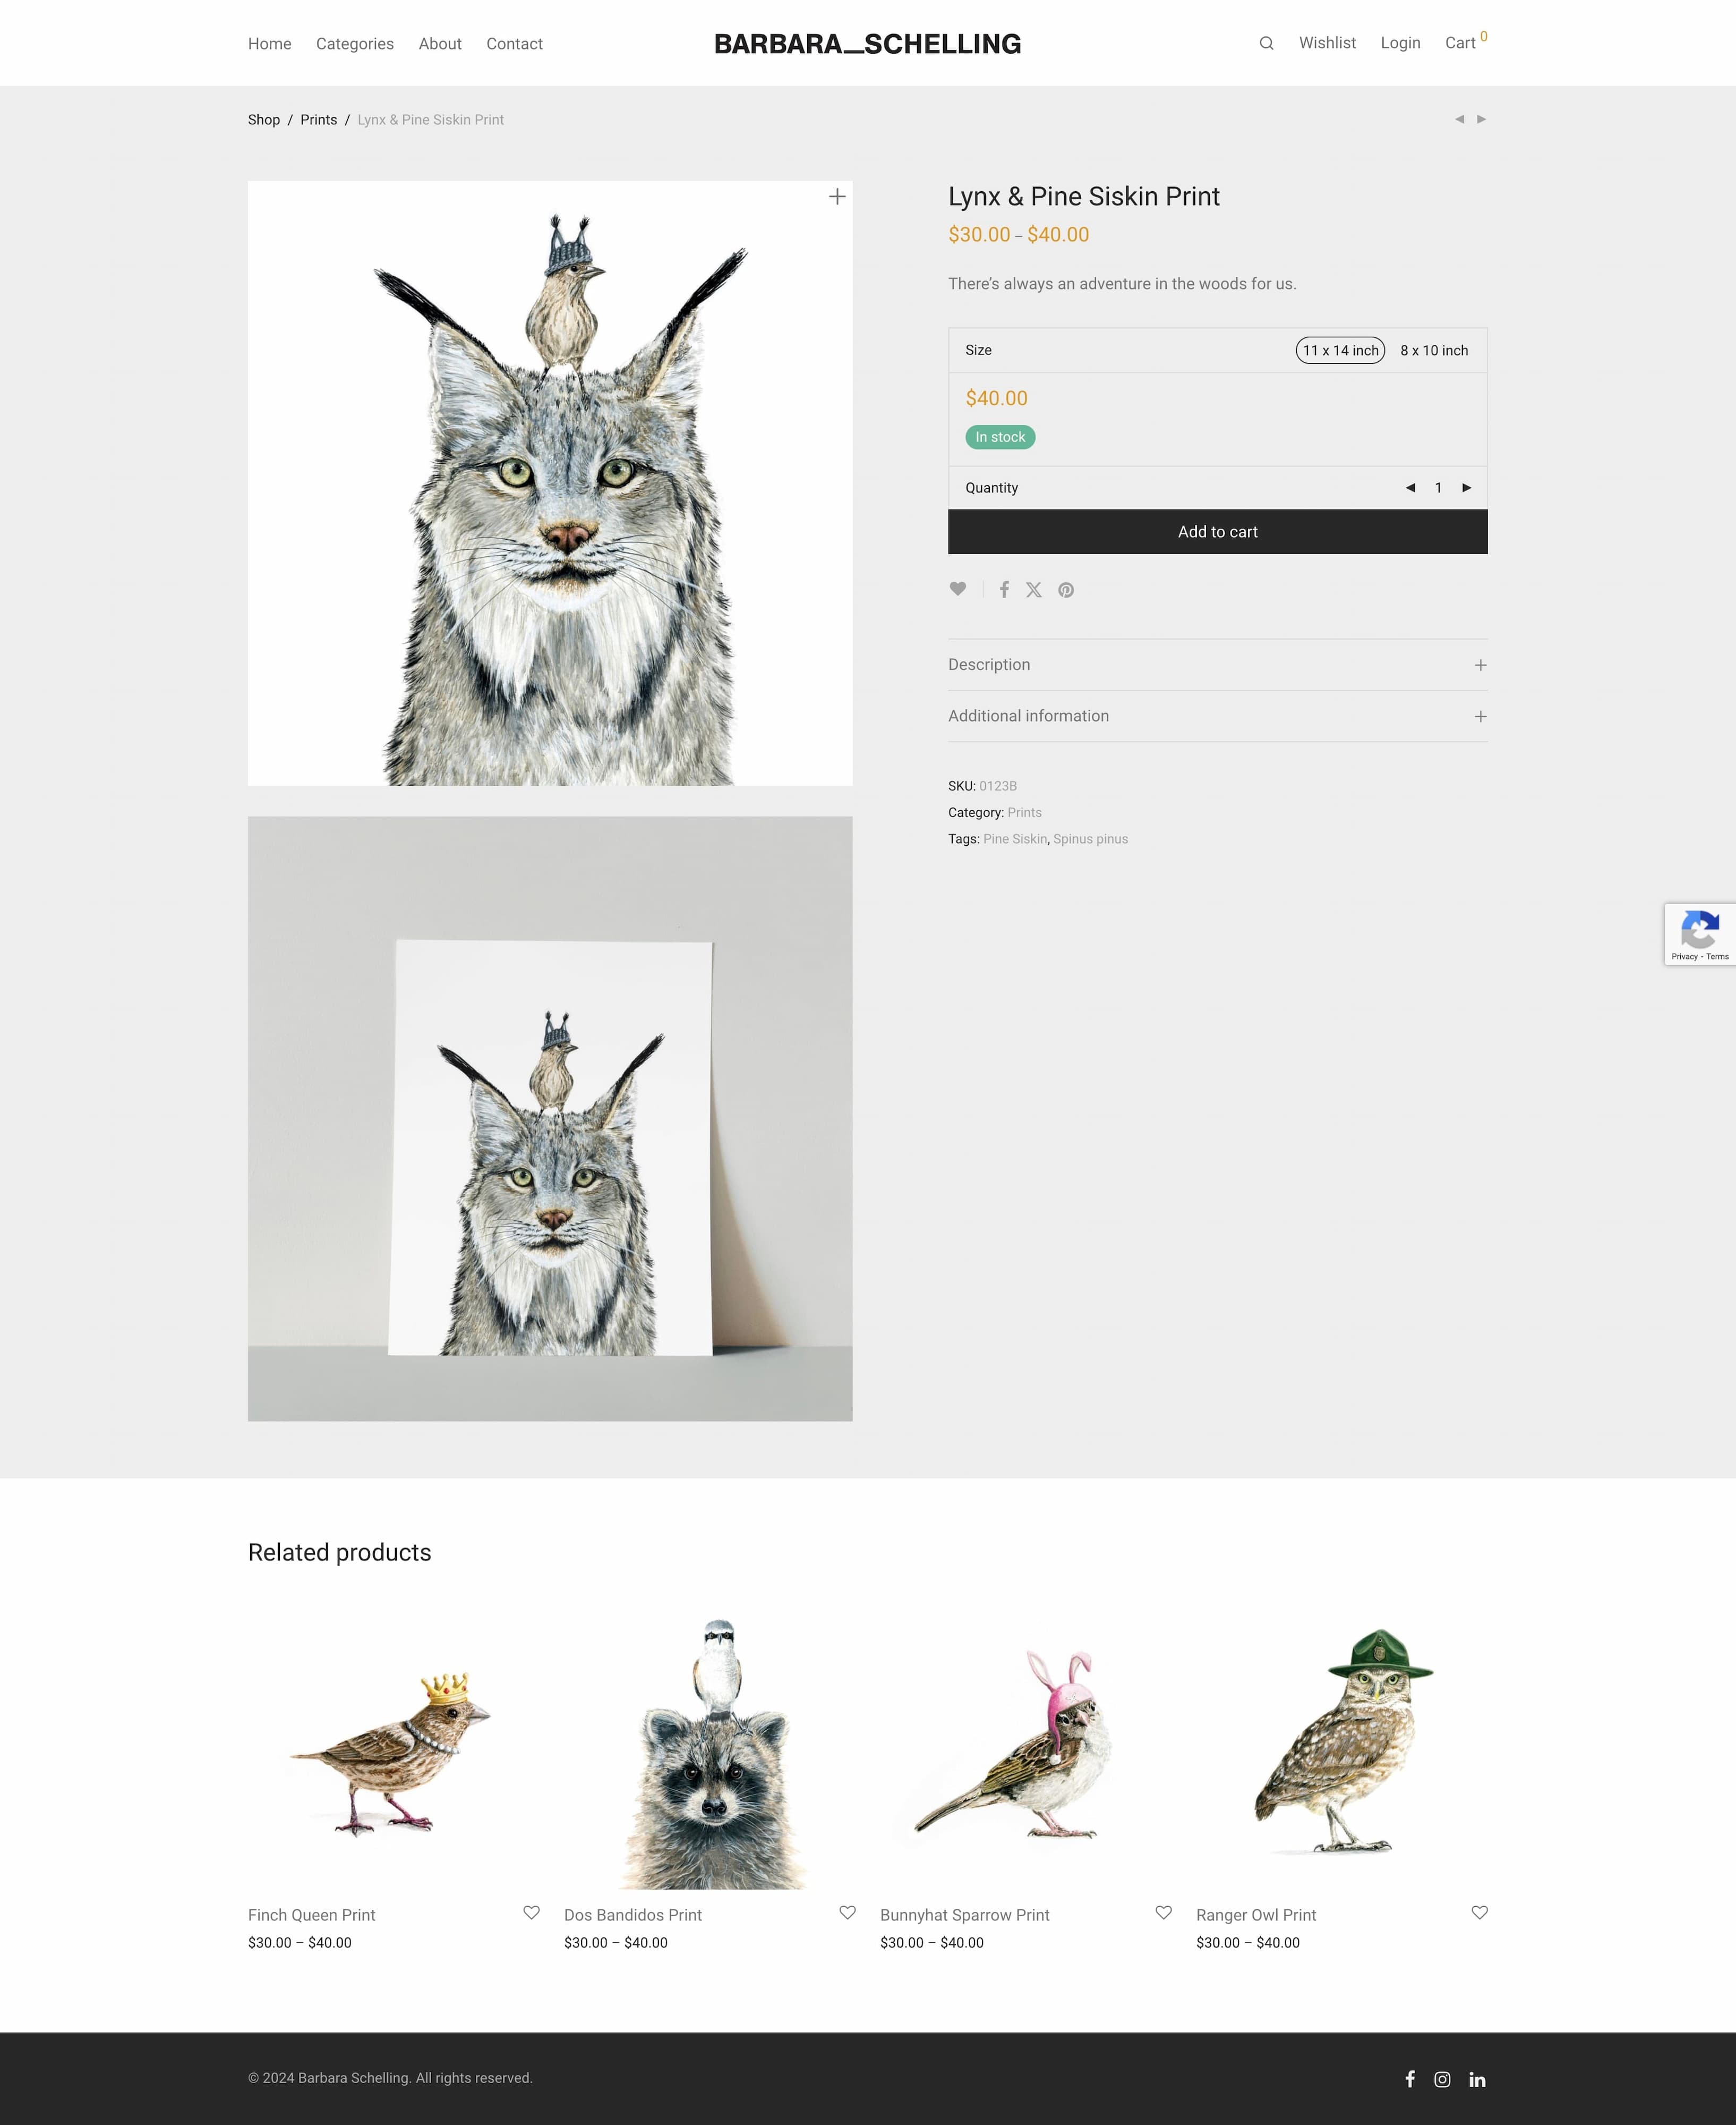Wishlist the Finch Queen Print heart
Viewport: 1736px width, 2125px height.
point(531,1912)
